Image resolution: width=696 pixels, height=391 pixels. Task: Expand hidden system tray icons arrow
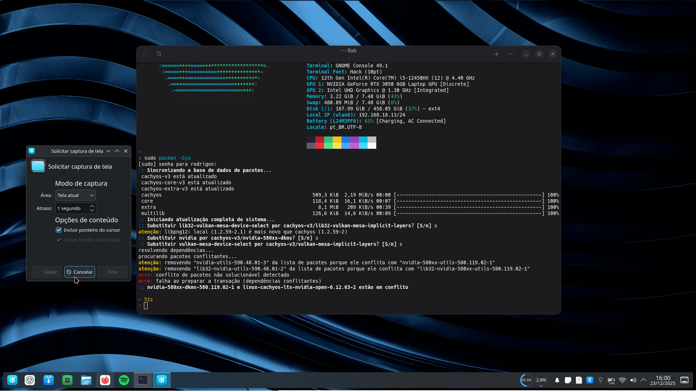(643, 380)
